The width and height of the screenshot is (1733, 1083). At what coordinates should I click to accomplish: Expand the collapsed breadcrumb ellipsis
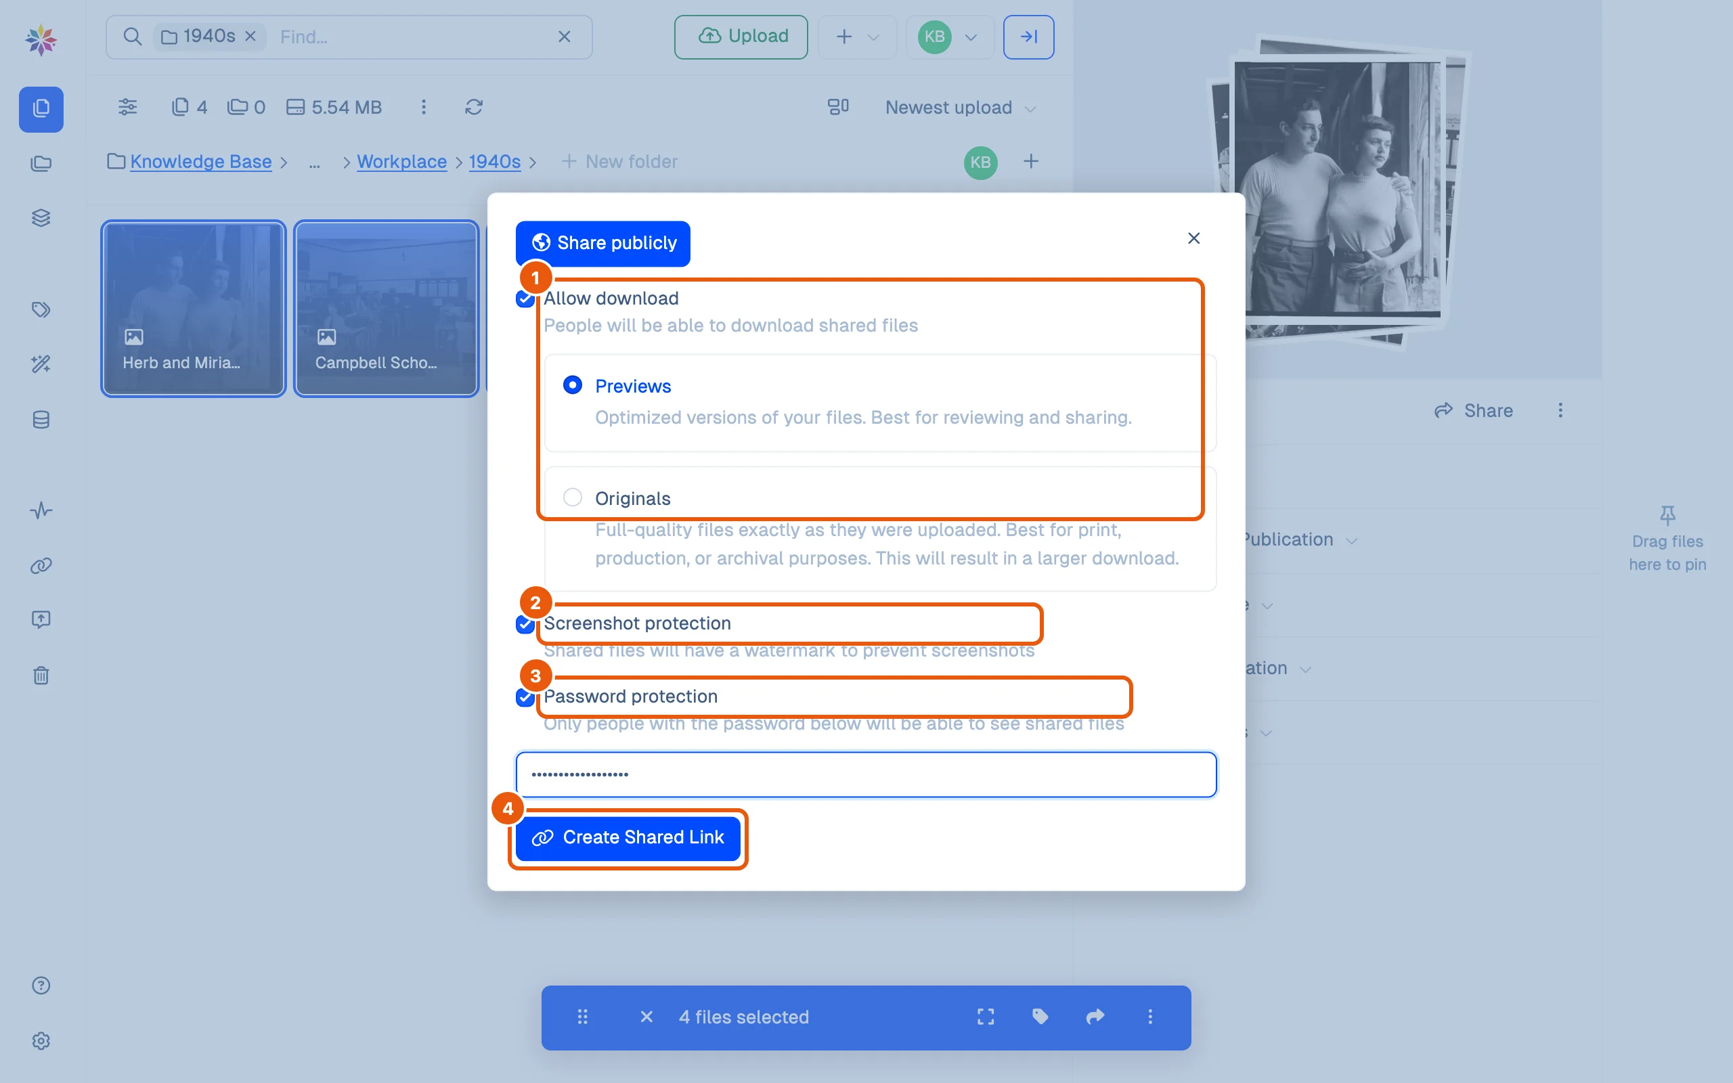point(314,162)
